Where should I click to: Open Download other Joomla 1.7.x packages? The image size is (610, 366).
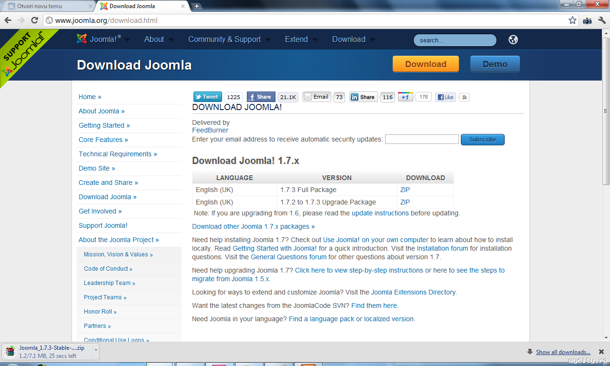pos(254,226)
